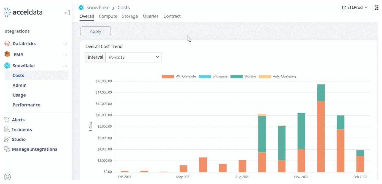Expand the Databricks section chevron
Viewport: 382px width, 184px height.
[65, 44]
